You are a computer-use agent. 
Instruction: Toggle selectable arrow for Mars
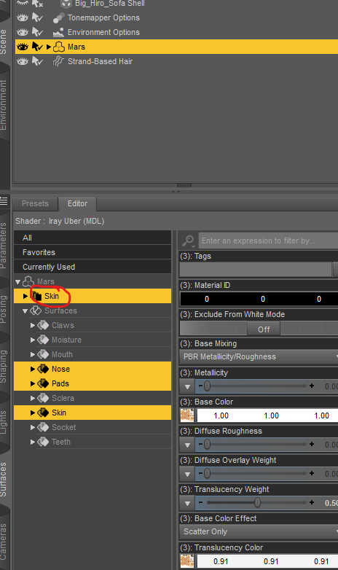click(37, 47)
